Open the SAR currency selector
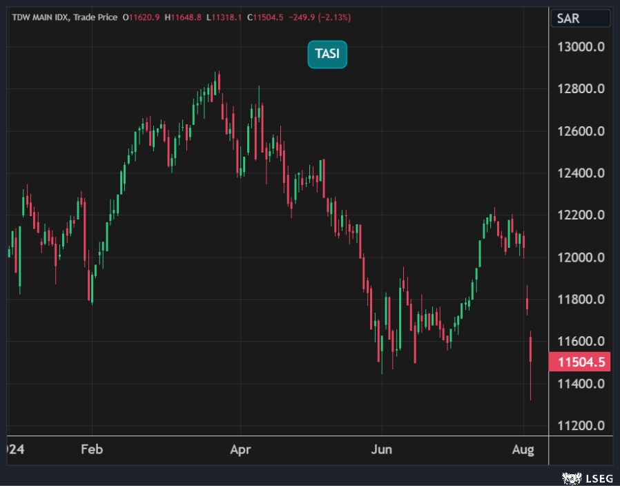This screenshot has width=620, height=486. pos(580,19)
